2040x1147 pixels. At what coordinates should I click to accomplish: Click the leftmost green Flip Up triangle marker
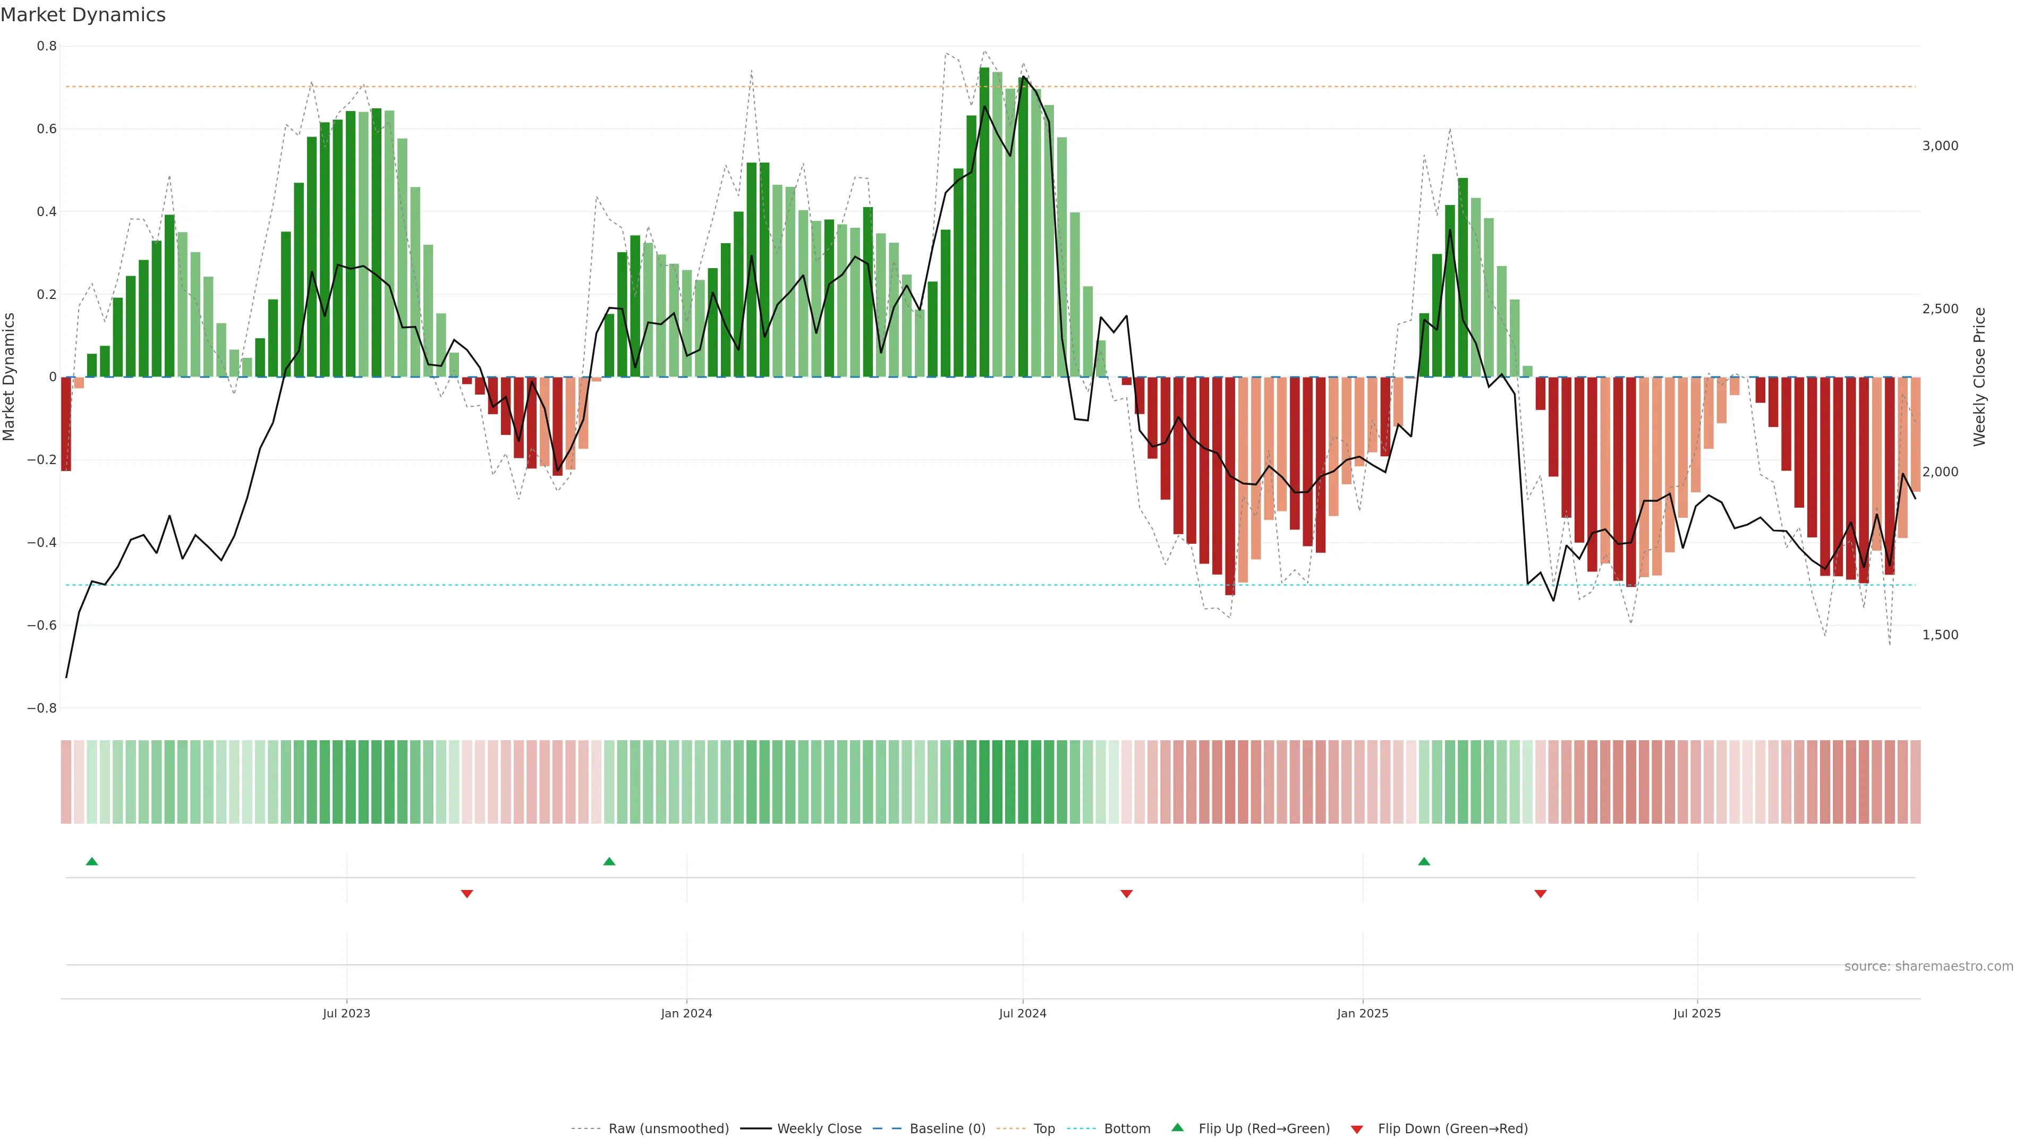pyautogui.click(x=92, y=861)
